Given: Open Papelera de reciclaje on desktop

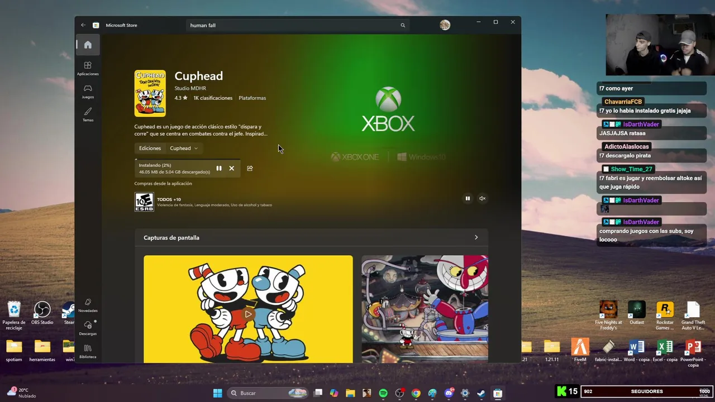Looking at the screenshot, I should (14, 315).
